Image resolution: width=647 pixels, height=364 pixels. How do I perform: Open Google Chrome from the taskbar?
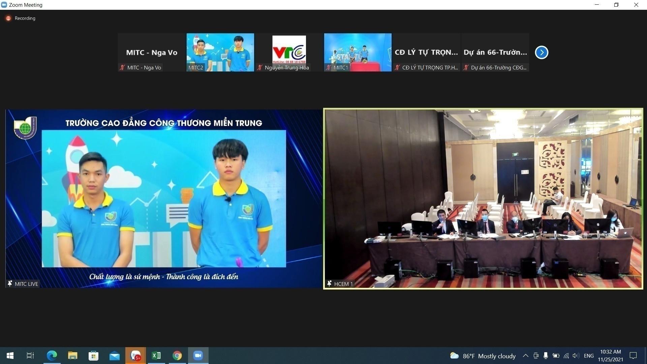[177, 356]
